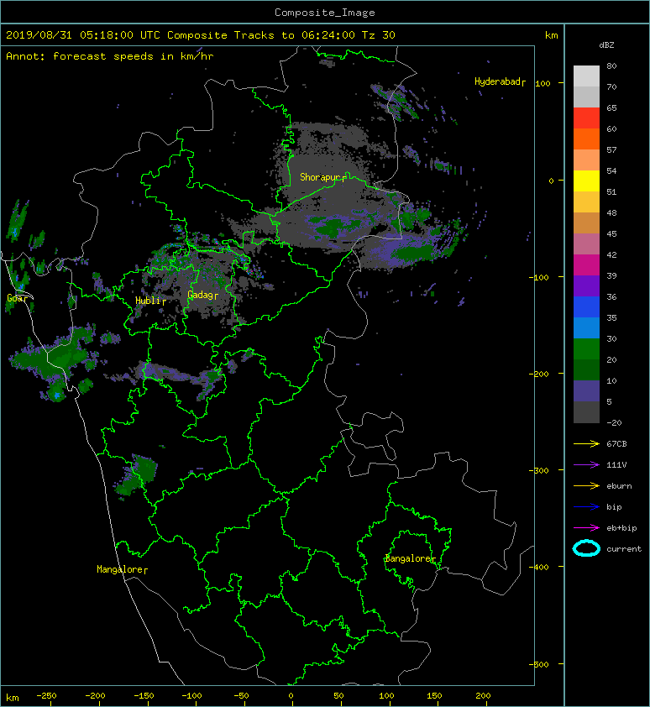Click the 150 tick on horizontal axis
650x707 pixels.
[434, 696]
